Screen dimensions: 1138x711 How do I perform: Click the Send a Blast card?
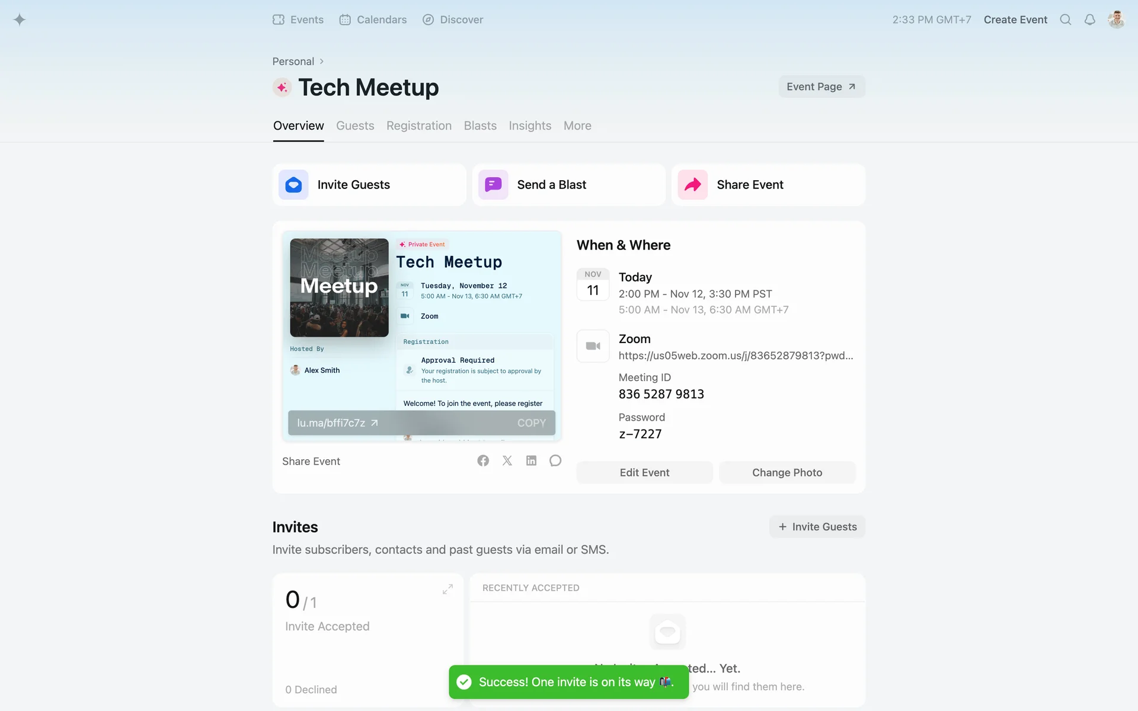(x=568, y=185)
